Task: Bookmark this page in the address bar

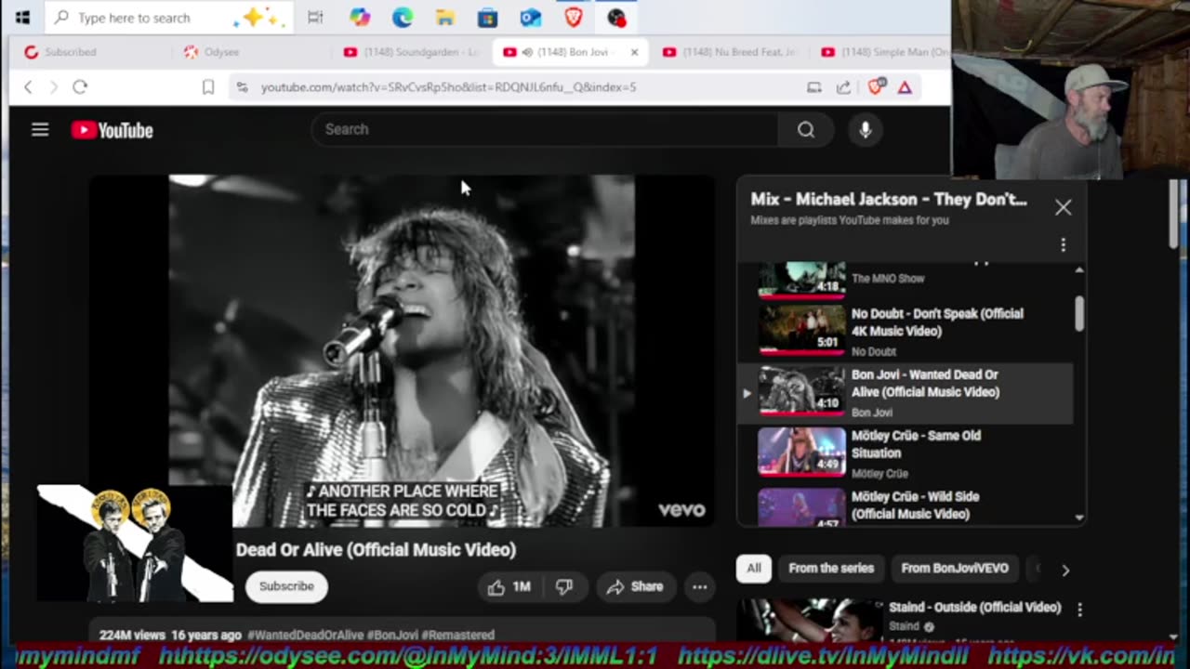Action: (x=208, y=86)
